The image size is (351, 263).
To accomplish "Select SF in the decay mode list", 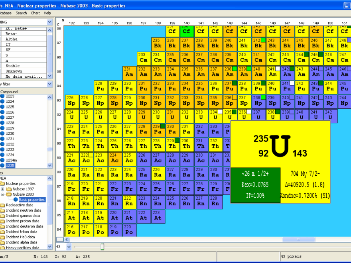I will coord(8,50).
